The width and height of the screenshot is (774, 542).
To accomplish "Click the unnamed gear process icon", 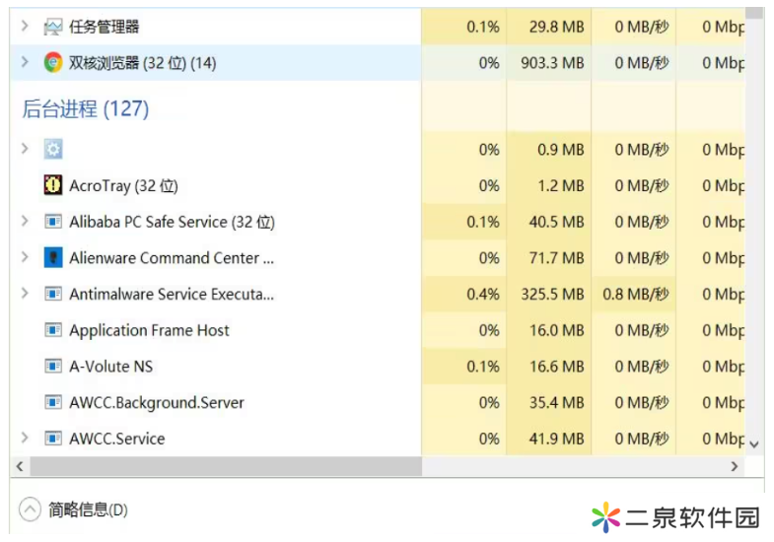I will click(x=53, y=149).
